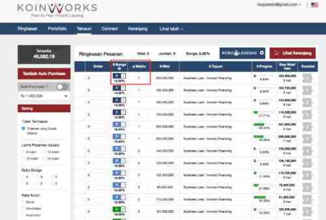The image size is (326, 220).
Task: Click the Tersedia 40,082.19 balance box
Action: tap(44, 54)
